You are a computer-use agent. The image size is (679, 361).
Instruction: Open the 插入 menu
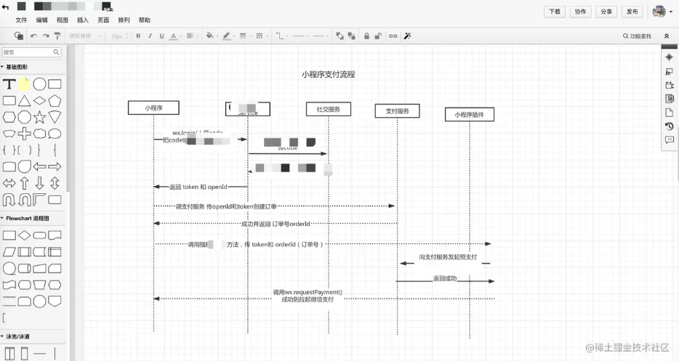pyautogui.click(x=83, y=20)
